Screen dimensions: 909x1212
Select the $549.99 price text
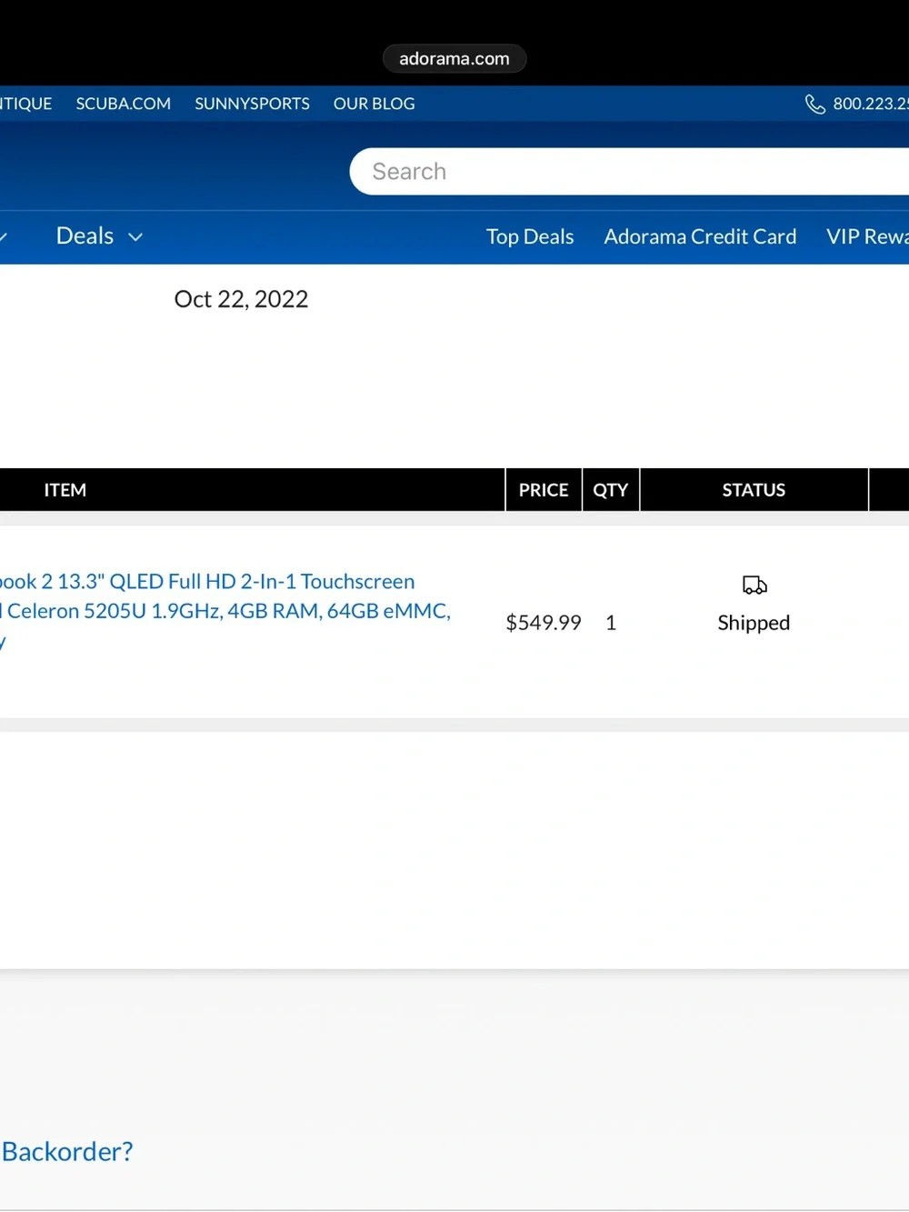point(544,623)
